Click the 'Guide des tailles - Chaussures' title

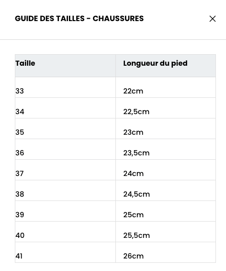click(79, 19)
